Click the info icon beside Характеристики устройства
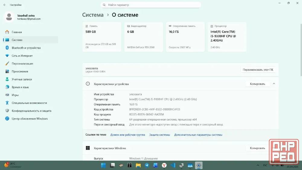 [x=88, y=84]
